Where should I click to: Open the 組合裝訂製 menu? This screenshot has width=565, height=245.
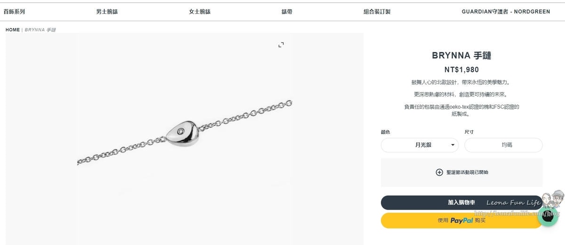point(377,12)
